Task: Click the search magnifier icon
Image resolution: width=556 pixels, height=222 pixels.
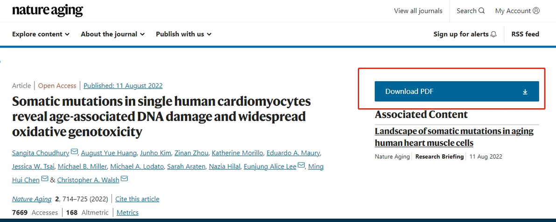Action: pos(481,11)
